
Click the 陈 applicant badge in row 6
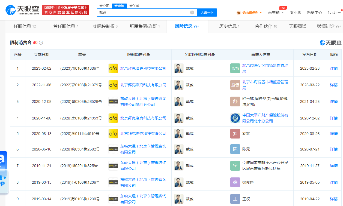click(x=235, y=149)
